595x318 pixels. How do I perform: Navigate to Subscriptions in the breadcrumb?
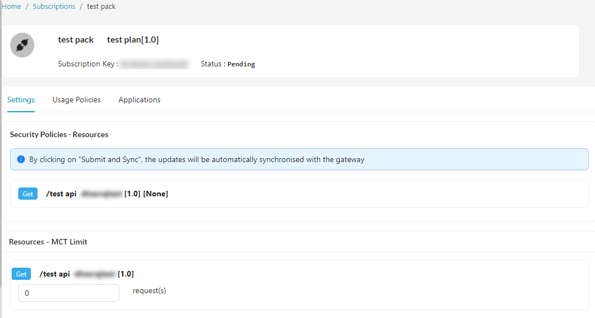(x=54, y=7)
